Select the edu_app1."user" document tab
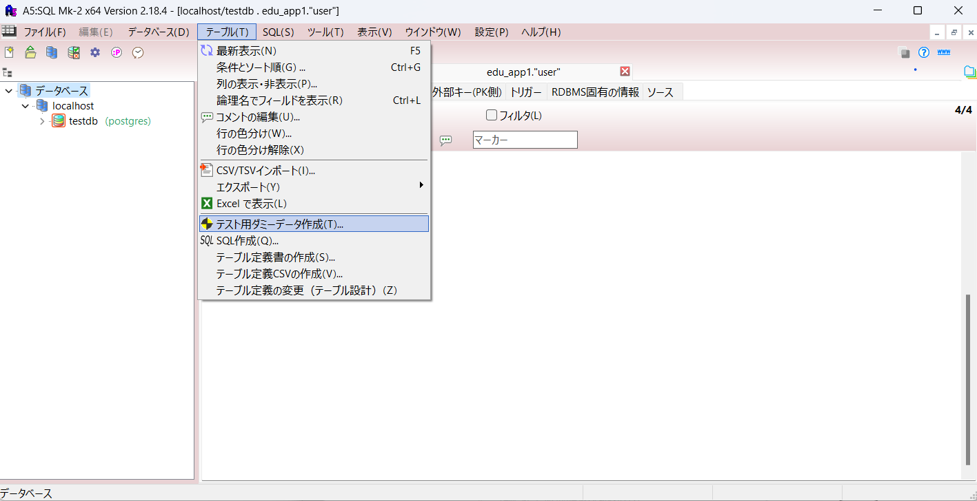The width and height of the screenshot is (977, 501). tap(524, 72)
